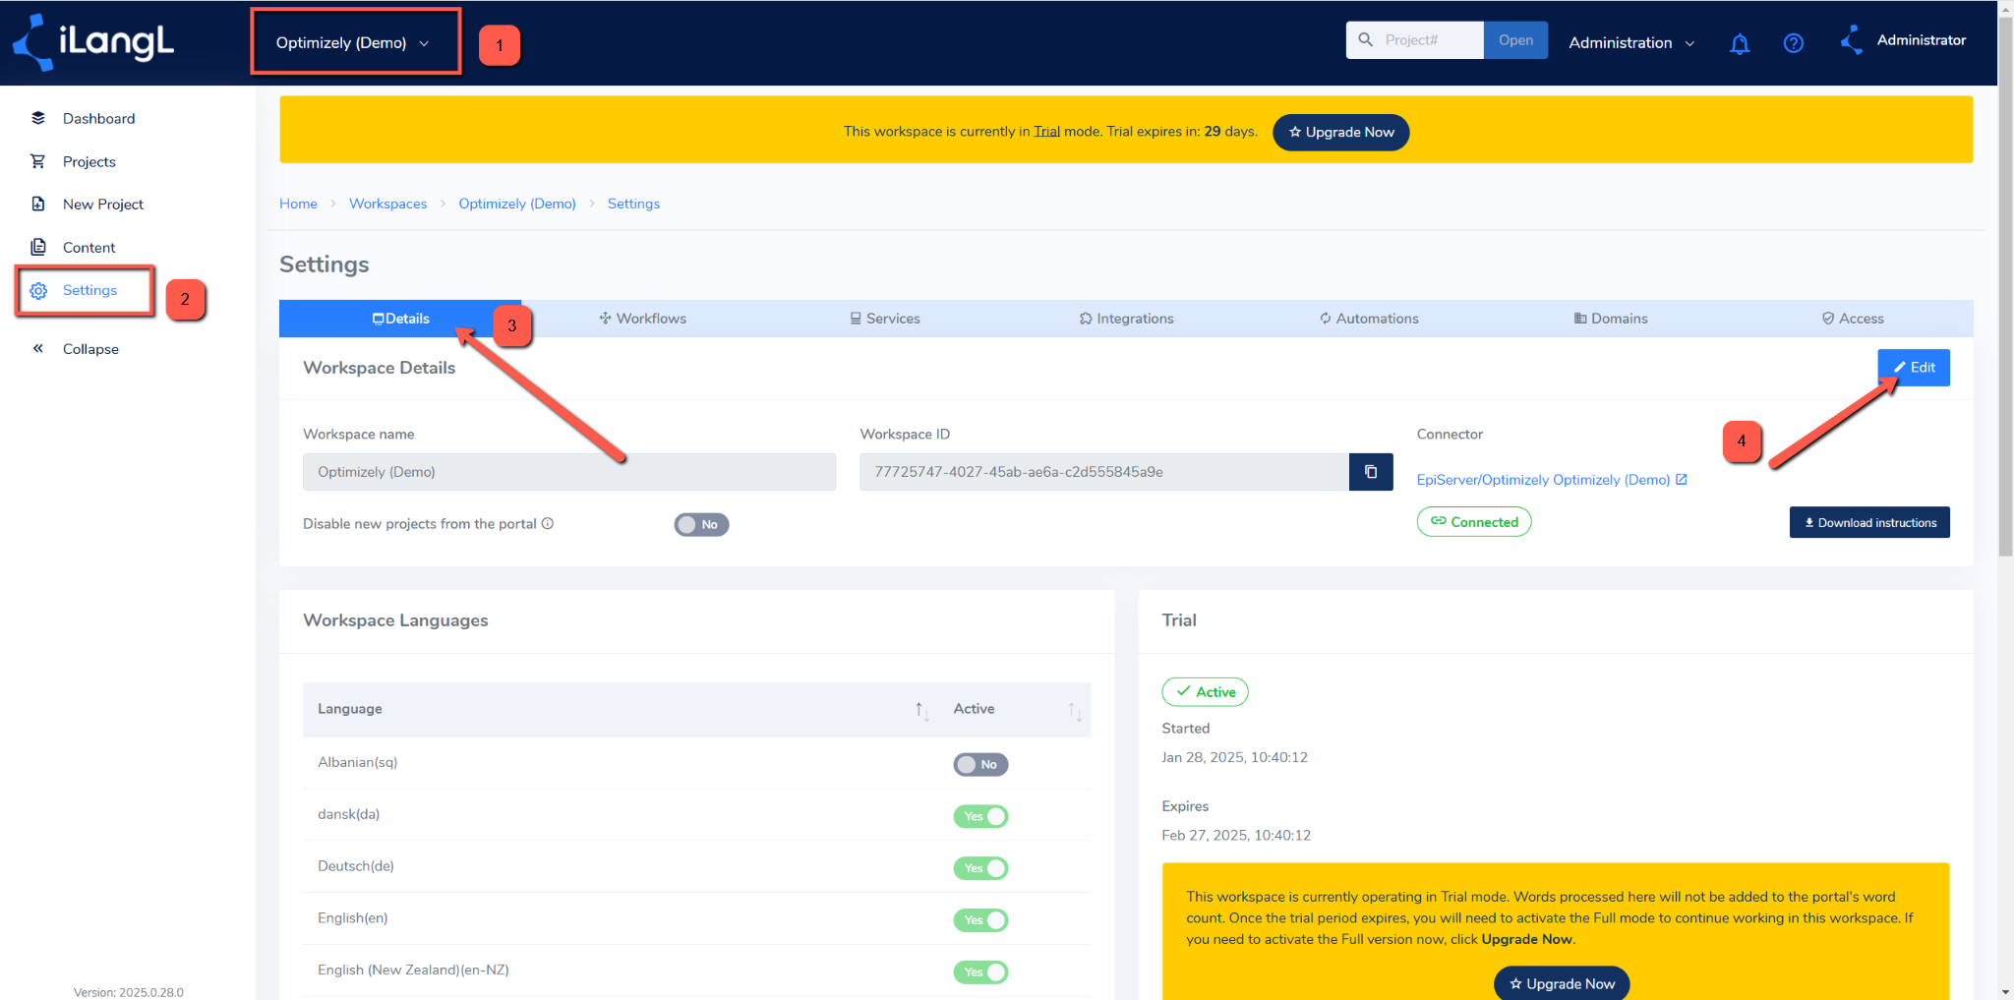Switch to the Integrations tab
The width and height of the screenshot is (2014, 1000).
click(1126, 319)
